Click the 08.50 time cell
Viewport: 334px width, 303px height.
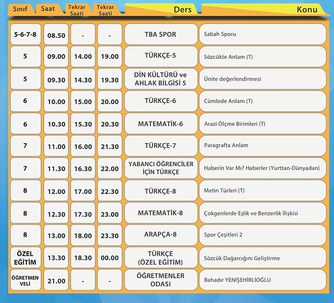[56, 34]
